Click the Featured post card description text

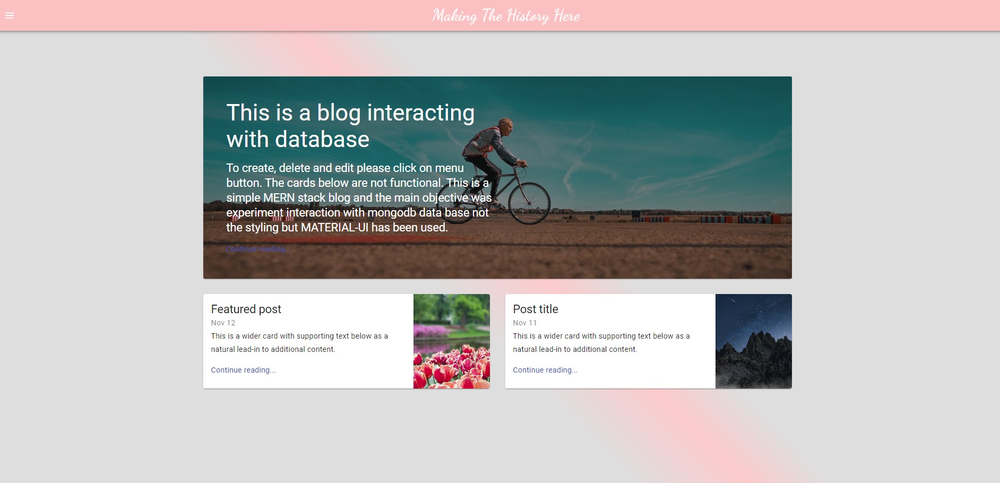(x=299, y=342)
